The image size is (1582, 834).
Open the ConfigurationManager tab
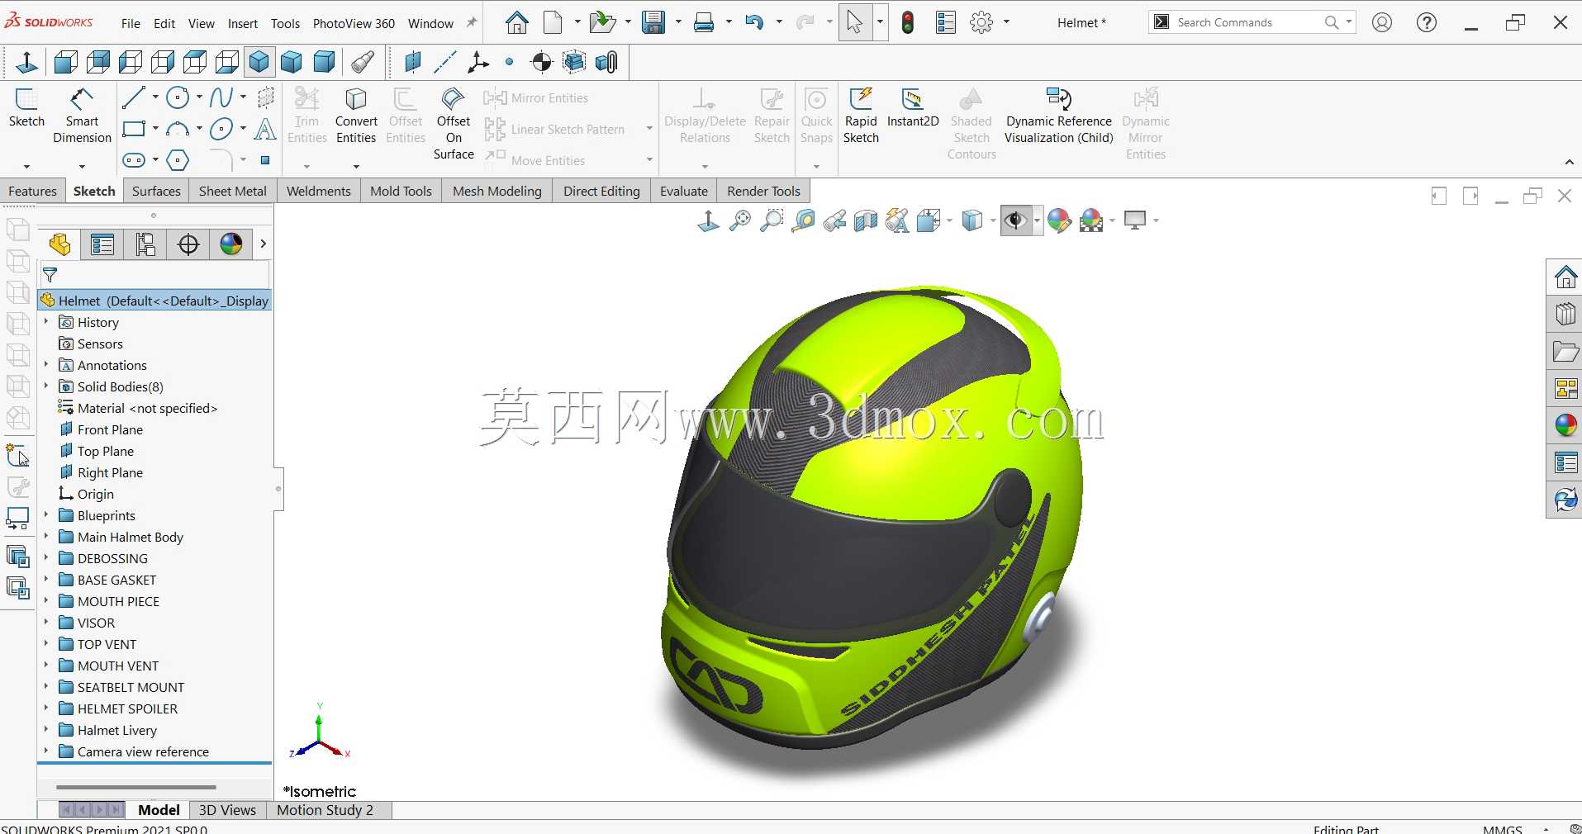[x=145, y=244]
